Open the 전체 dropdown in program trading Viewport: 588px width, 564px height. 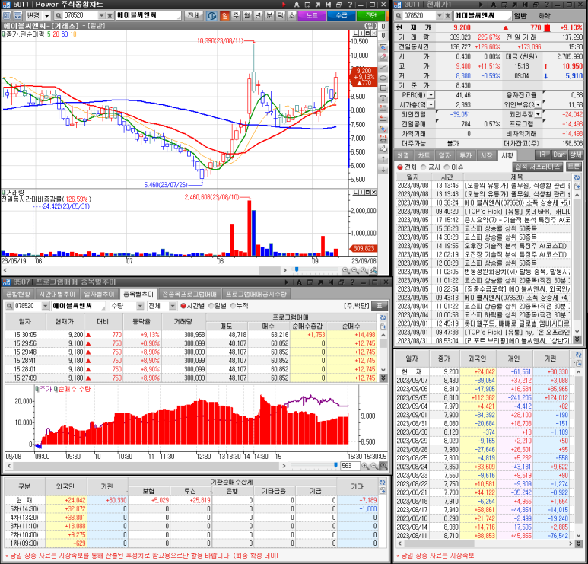pyautogui.click(x=173, y=306)
